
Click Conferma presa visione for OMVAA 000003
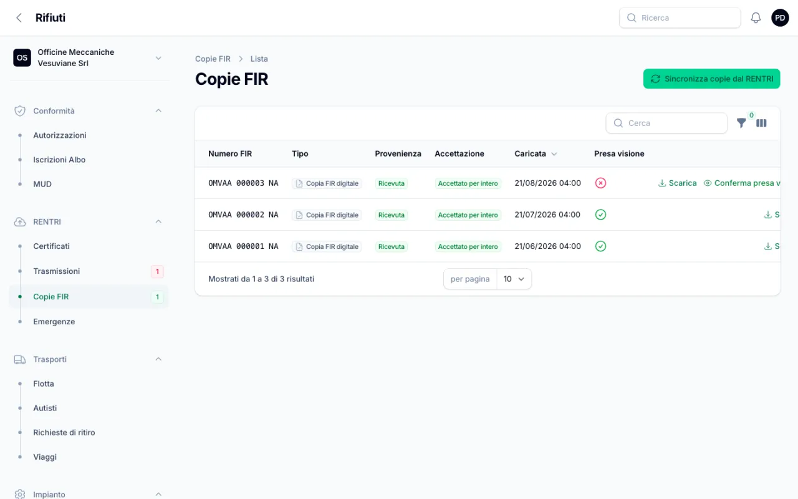click(742, 183)
